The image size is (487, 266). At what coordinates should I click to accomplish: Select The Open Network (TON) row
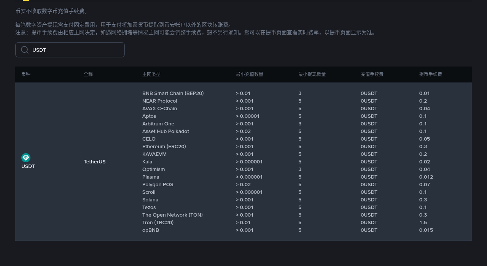pos(173,215)
